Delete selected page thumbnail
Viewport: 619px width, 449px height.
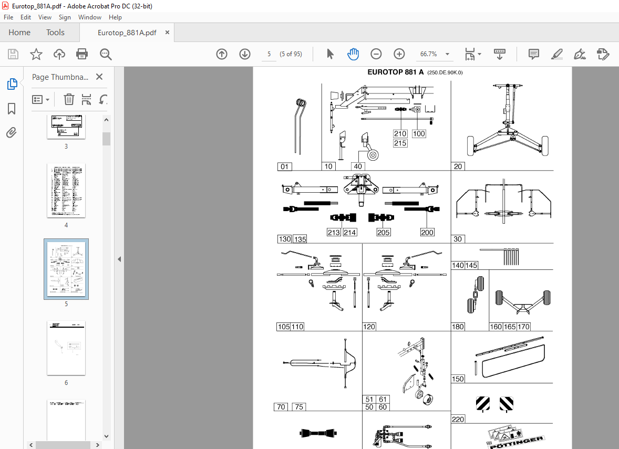[x=69, y=99]
